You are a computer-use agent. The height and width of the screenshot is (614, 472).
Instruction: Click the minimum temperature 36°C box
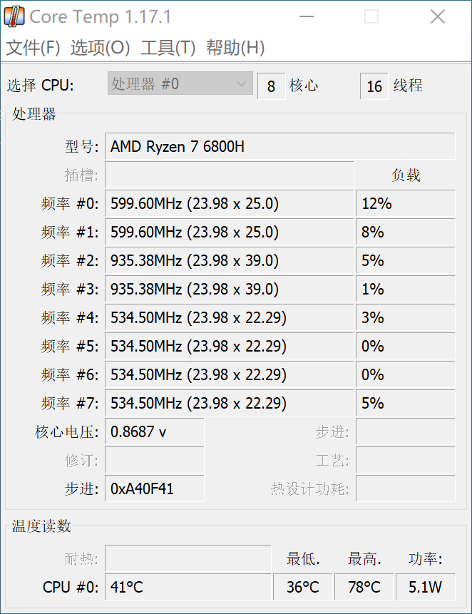click(x=303, y=588)
